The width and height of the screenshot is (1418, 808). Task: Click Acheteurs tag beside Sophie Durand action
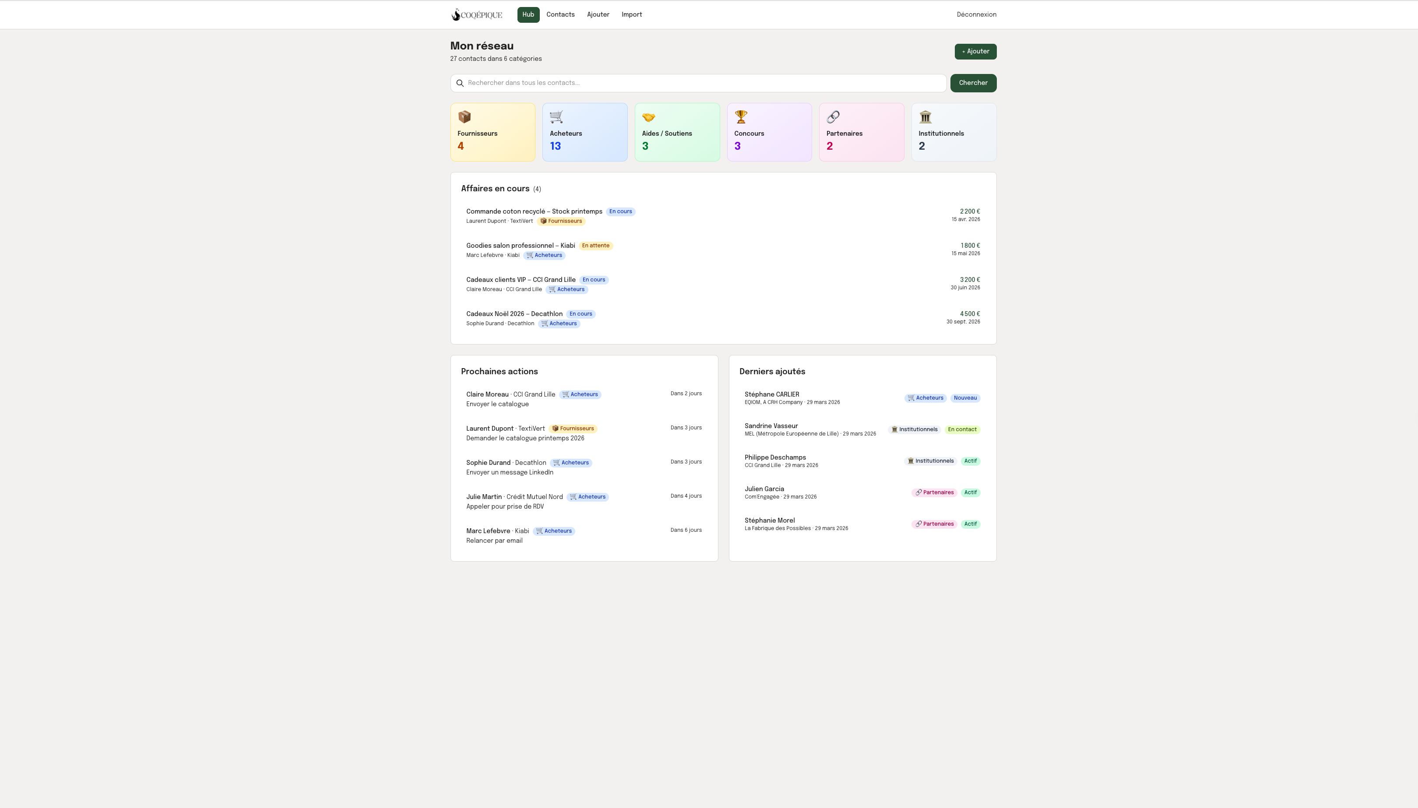pyautogui.click(x=571, y=463)
